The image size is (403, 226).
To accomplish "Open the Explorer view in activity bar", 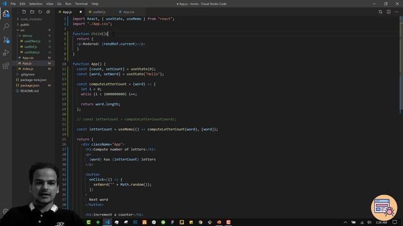I will [6, 13].
